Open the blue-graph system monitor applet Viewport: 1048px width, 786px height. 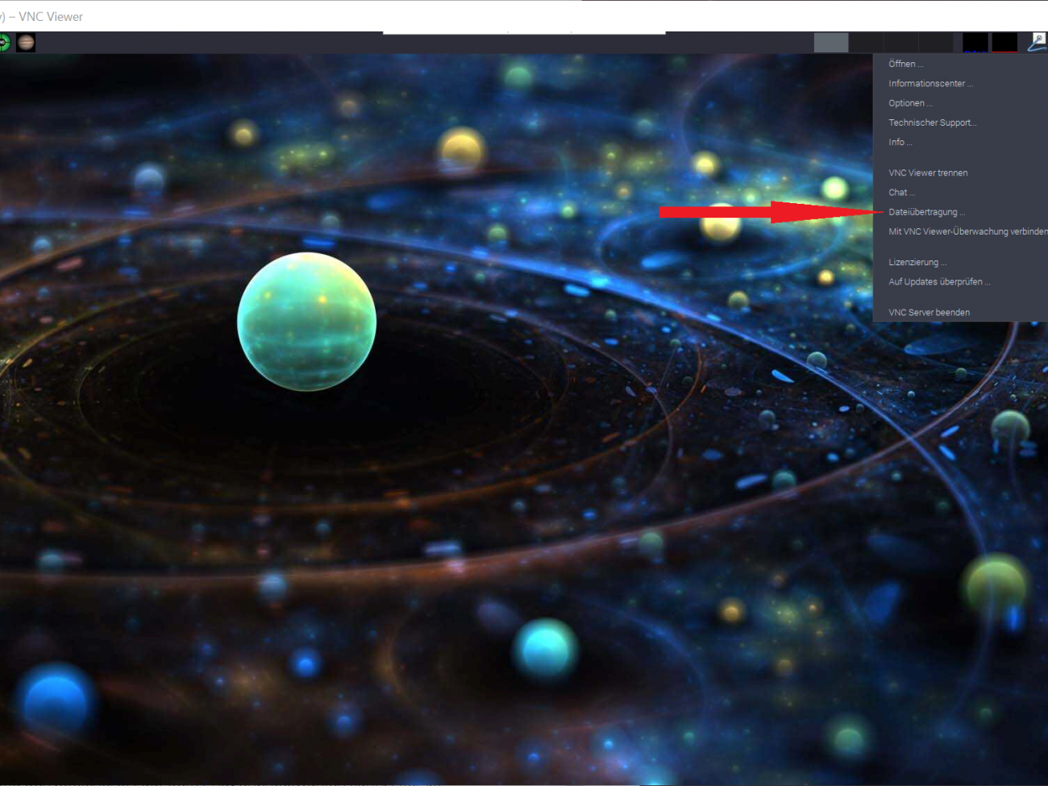click(x=975, y=43)
